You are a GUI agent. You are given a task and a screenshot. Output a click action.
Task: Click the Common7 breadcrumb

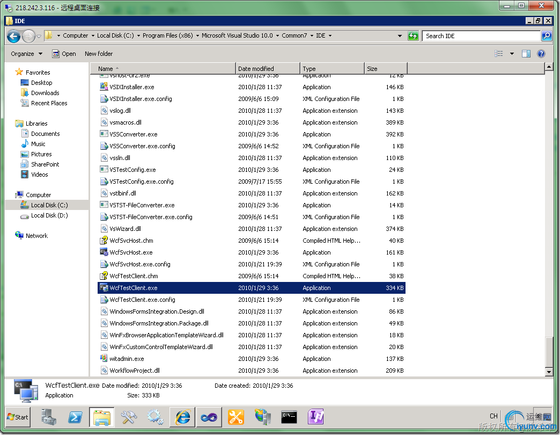294,35
